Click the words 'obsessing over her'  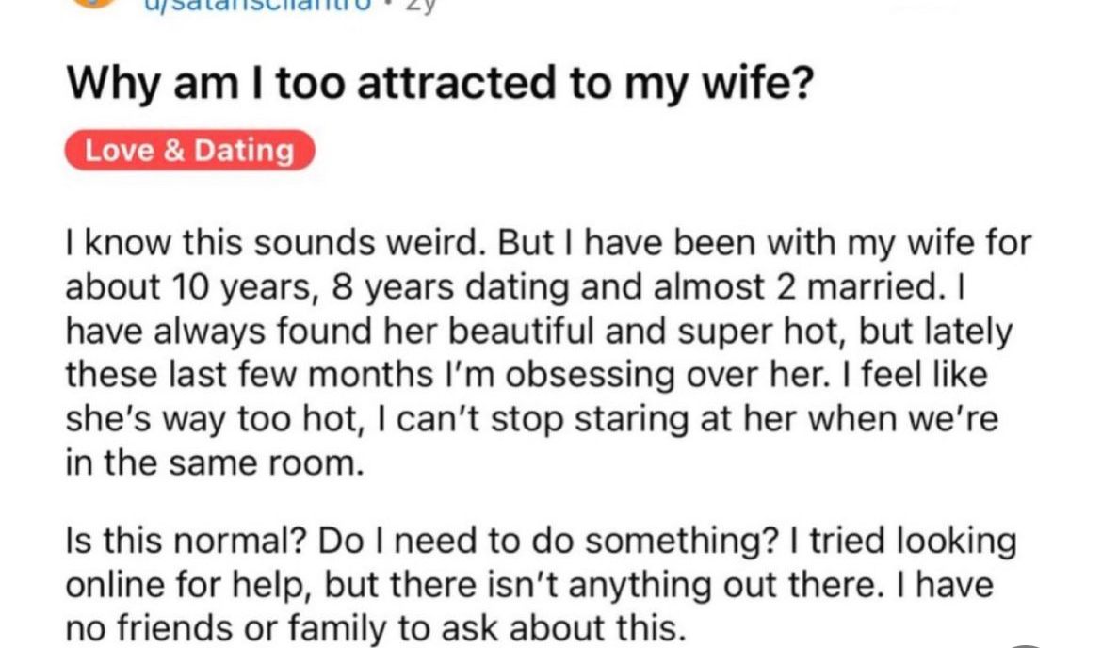click(x=664, y=375)
